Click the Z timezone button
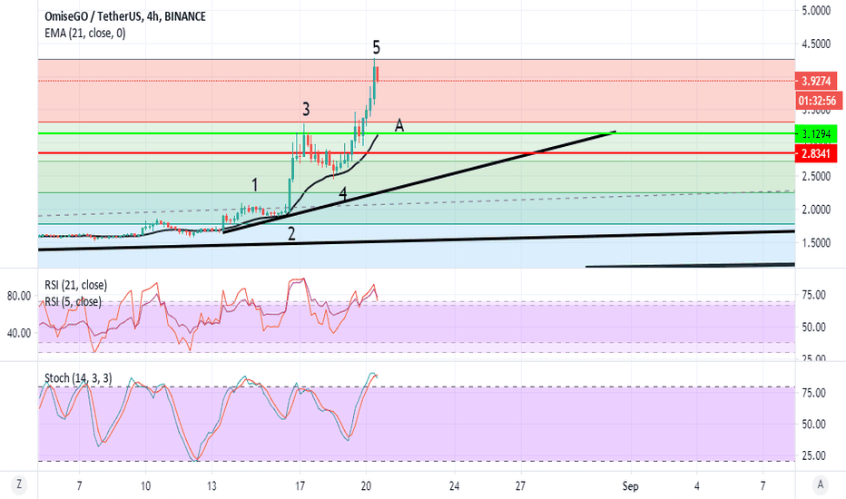 click(x=19, y=484)
